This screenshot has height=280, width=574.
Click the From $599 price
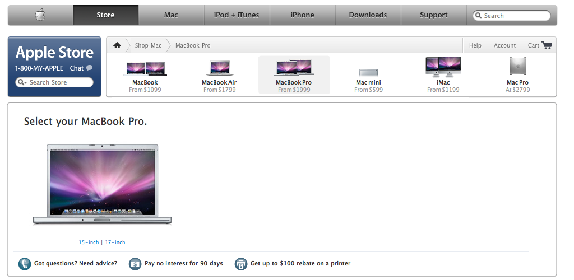(369, 90)
